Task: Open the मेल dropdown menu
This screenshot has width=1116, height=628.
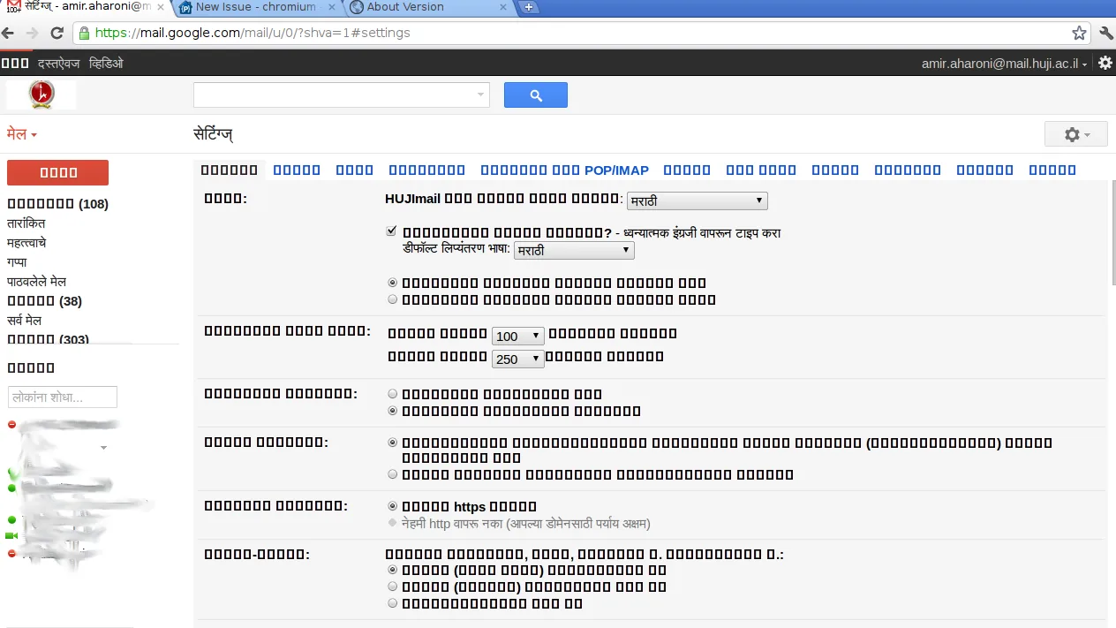Action: [x=22, y=134]
